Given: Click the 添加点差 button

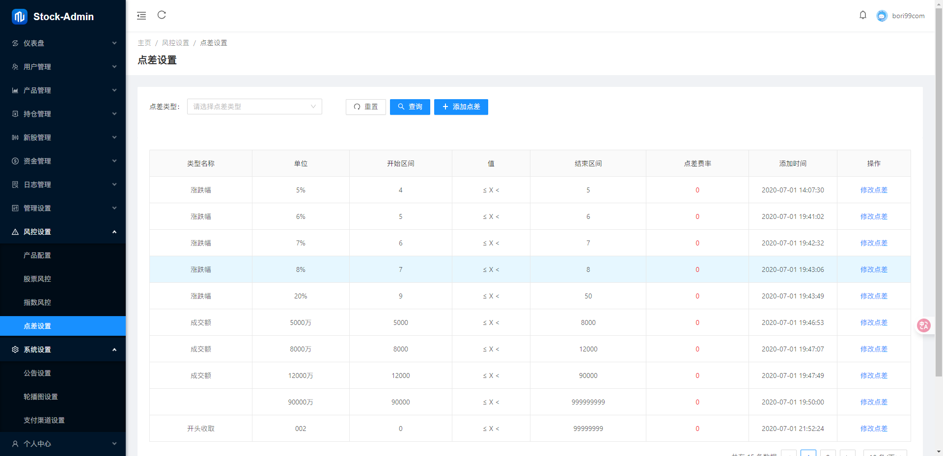Looking at the screenshot, I should pos(461,107).
